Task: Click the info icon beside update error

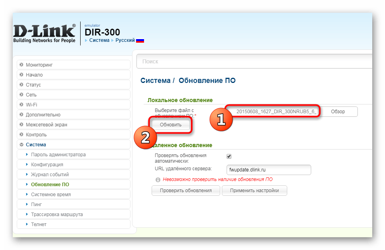Action: (x=158, y=179)
